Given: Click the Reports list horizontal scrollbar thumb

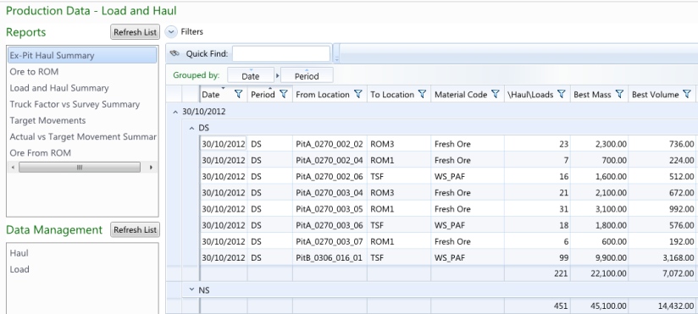Looking at the screenshot, I should click(x=80, y=168).
